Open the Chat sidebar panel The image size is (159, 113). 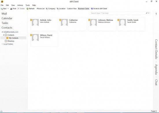(x=156, y=82)
